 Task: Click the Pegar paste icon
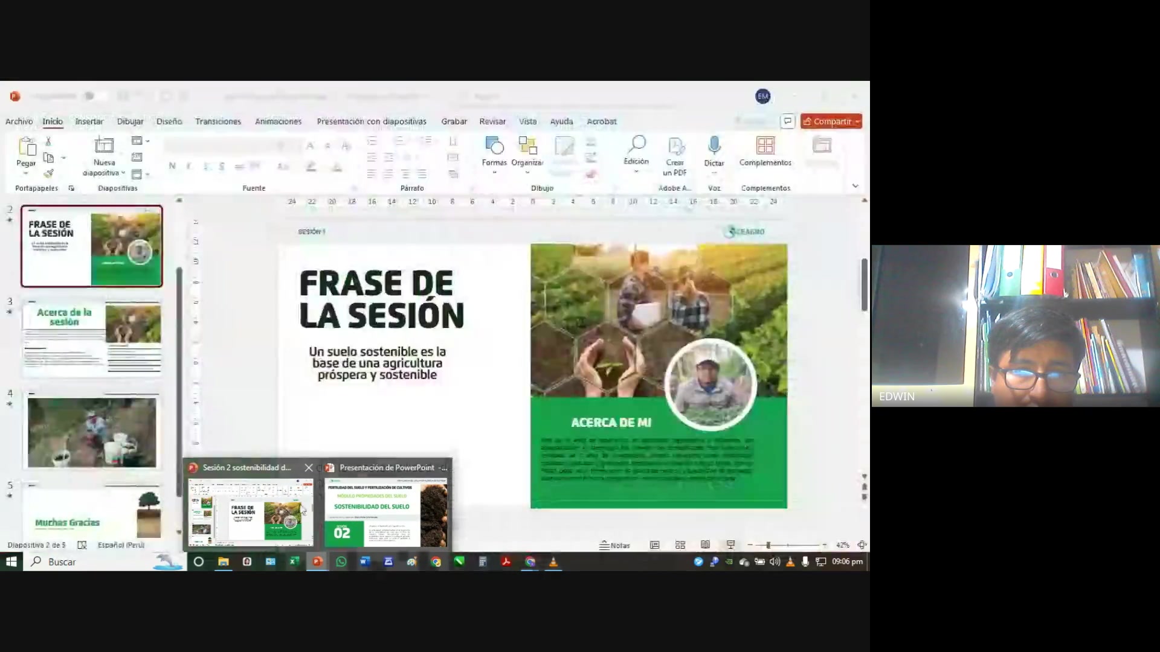[27, 146]
